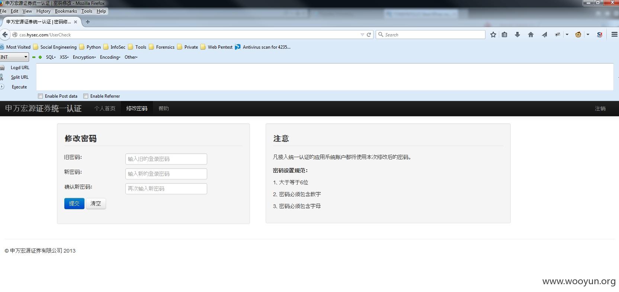Go to the browser home page icon
This screenshot has width=619, height=292.
click(x=531, y=35)
